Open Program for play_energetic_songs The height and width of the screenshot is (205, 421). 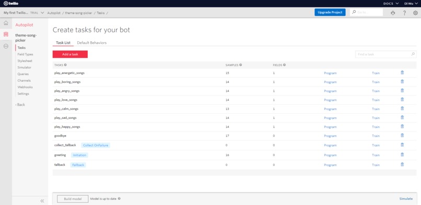[330, 73]
